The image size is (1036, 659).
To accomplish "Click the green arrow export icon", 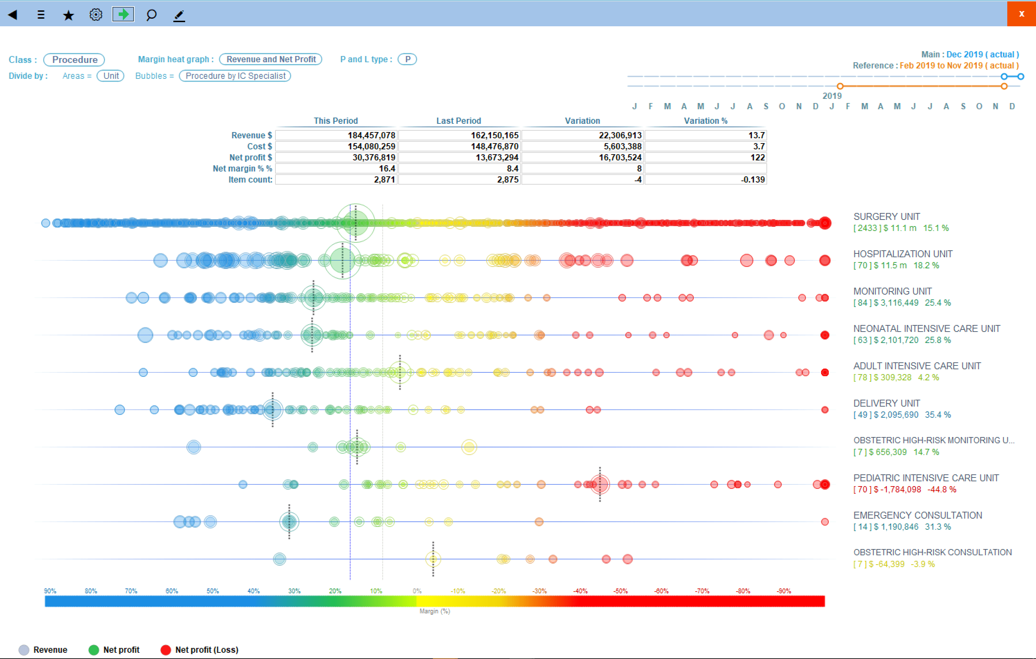I will [x=123, y=14].
